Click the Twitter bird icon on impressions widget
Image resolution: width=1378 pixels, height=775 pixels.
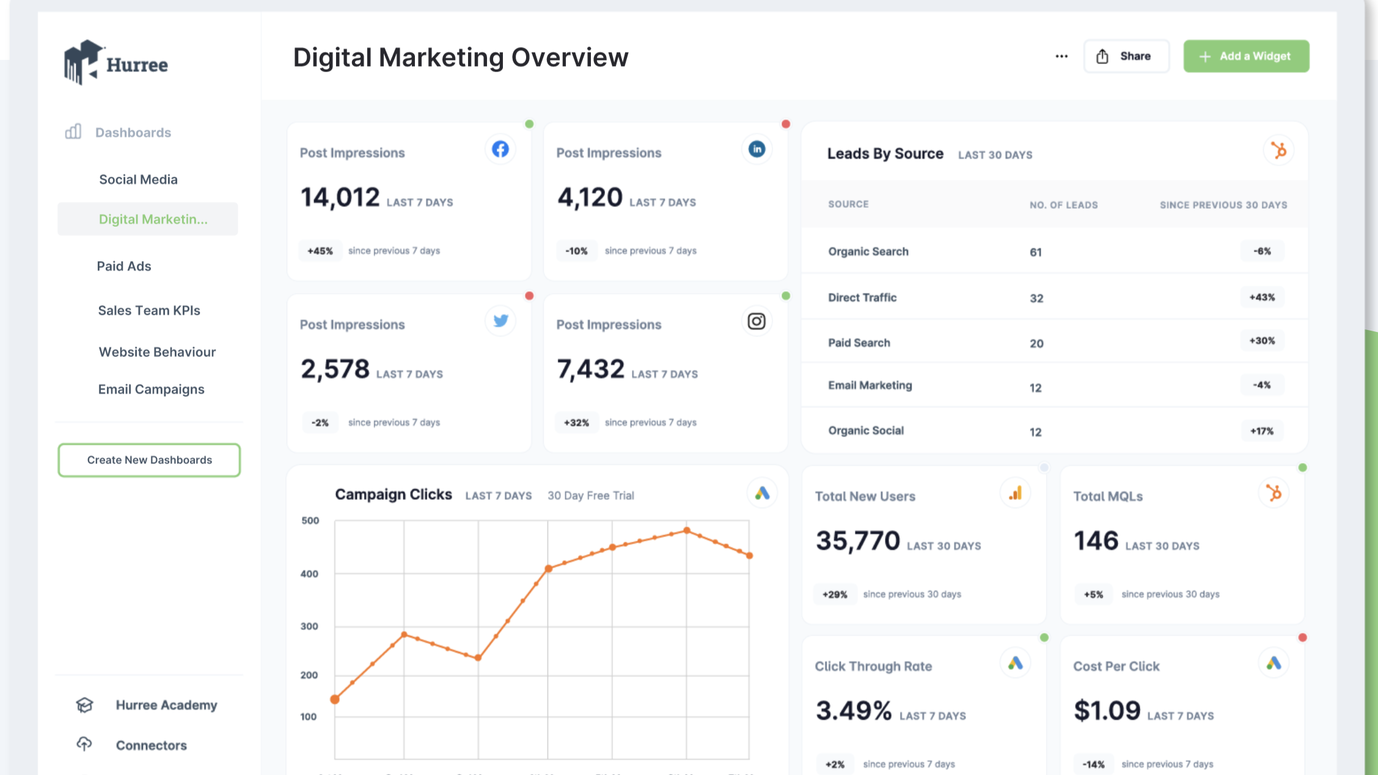pos(500,321)
